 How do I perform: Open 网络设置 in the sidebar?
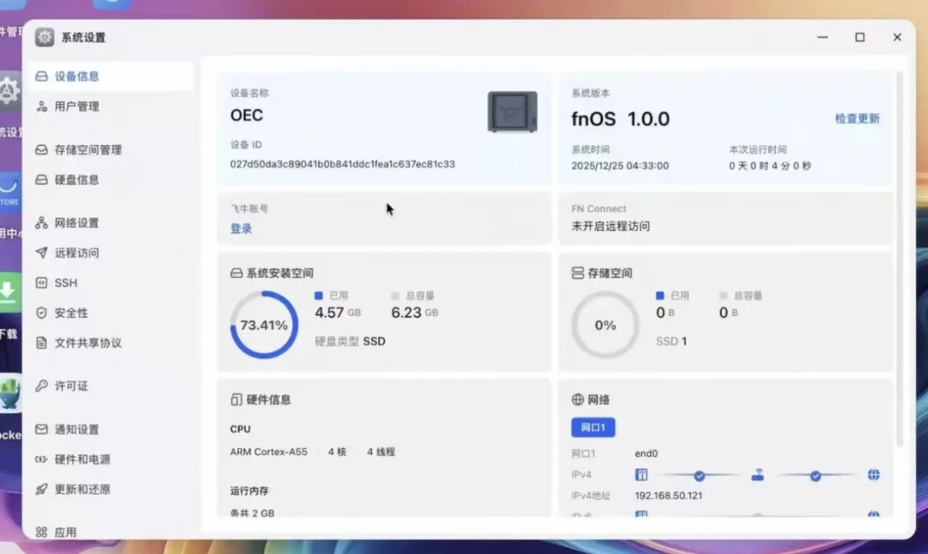pos(111,223)
